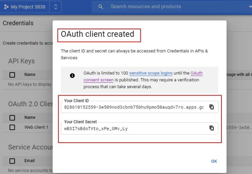The width and height of the screenshot is (252, 174).
Task: Open the Web client 1 entry
Action: click(36, 127)
